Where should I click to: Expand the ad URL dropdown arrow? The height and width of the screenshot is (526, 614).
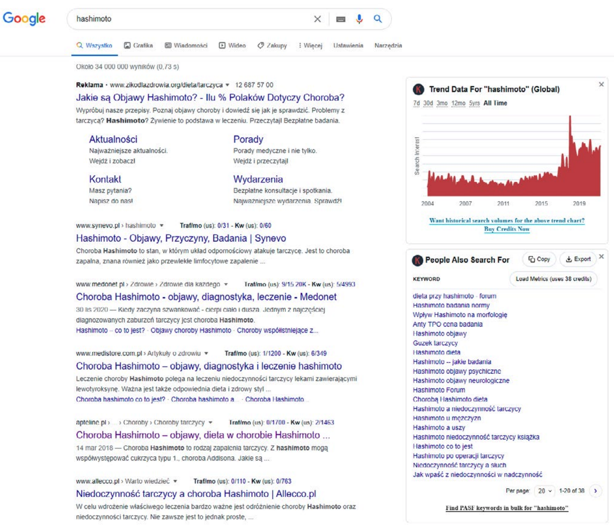227,85
